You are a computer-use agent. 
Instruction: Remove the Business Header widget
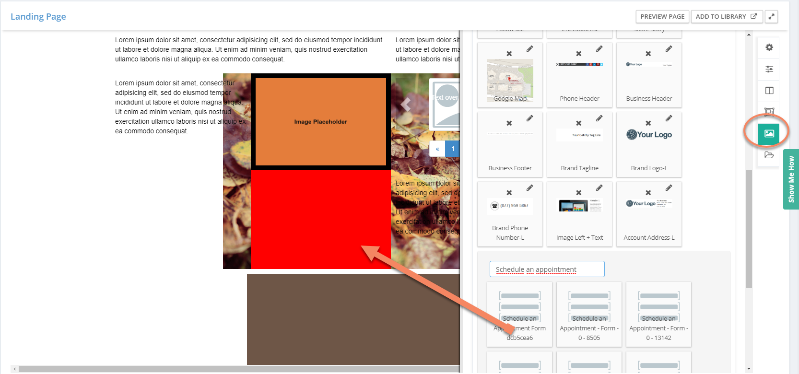tap(648, 54)
